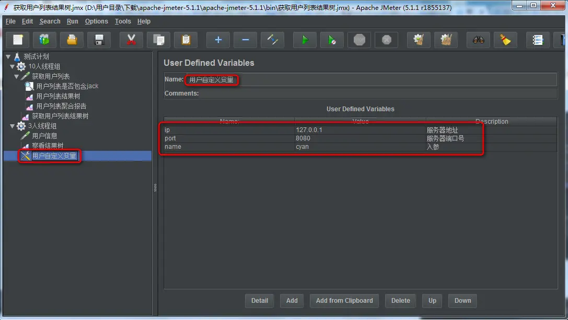Click the description cell '入参'

[x=492, y=147]
